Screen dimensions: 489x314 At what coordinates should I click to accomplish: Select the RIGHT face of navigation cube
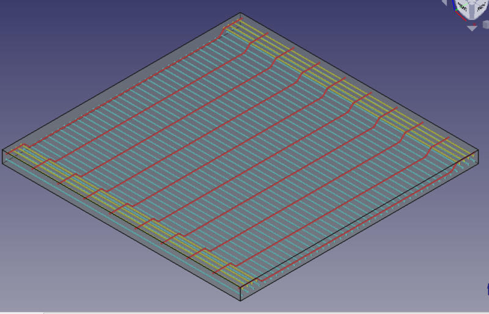[x=480, y=7]
